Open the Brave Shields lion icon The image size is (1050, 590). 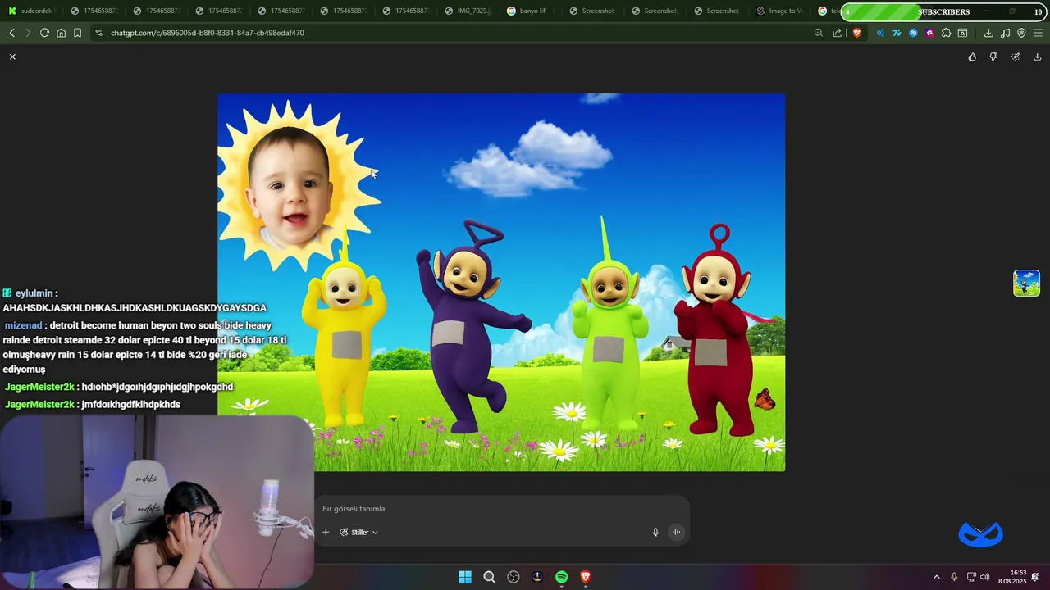[857, 33]
